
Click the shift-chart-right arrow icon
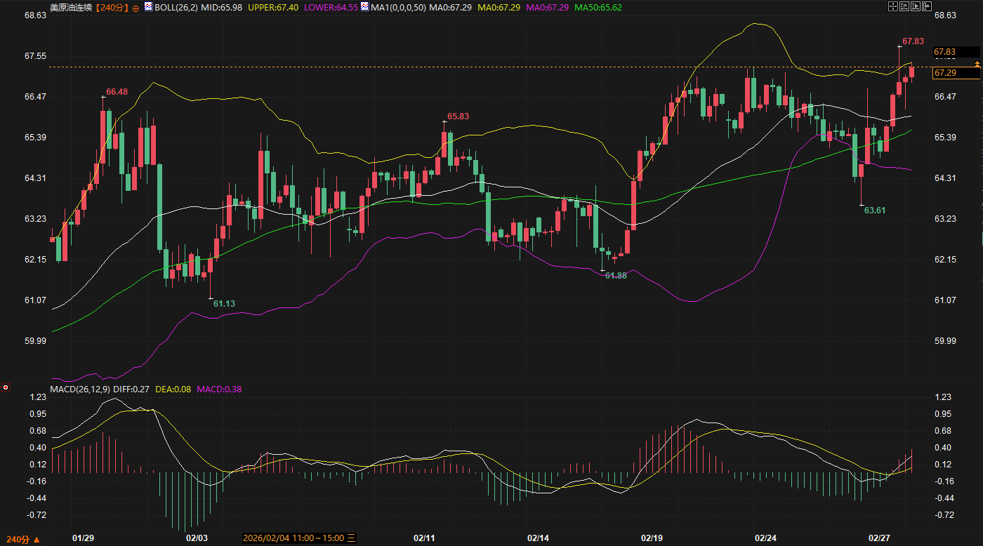click(x=927, y=6)
